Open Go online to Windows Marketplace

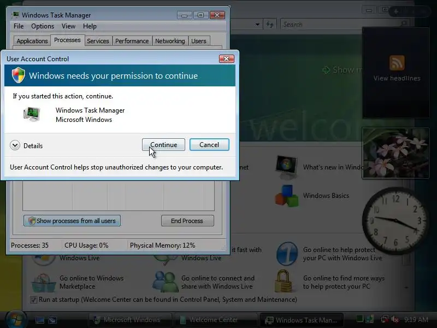coord(91,282)
